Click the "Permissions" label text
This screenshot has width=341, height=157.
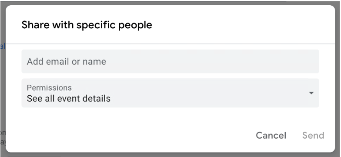[49, 88]
